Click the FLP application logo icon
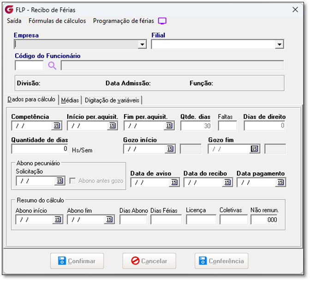This screenshot has height=281, width=310. [9, 10]
